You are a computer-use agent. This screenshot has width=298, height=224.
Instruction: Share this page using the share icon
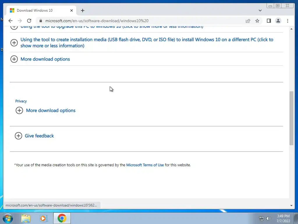(x=248, y=21)
